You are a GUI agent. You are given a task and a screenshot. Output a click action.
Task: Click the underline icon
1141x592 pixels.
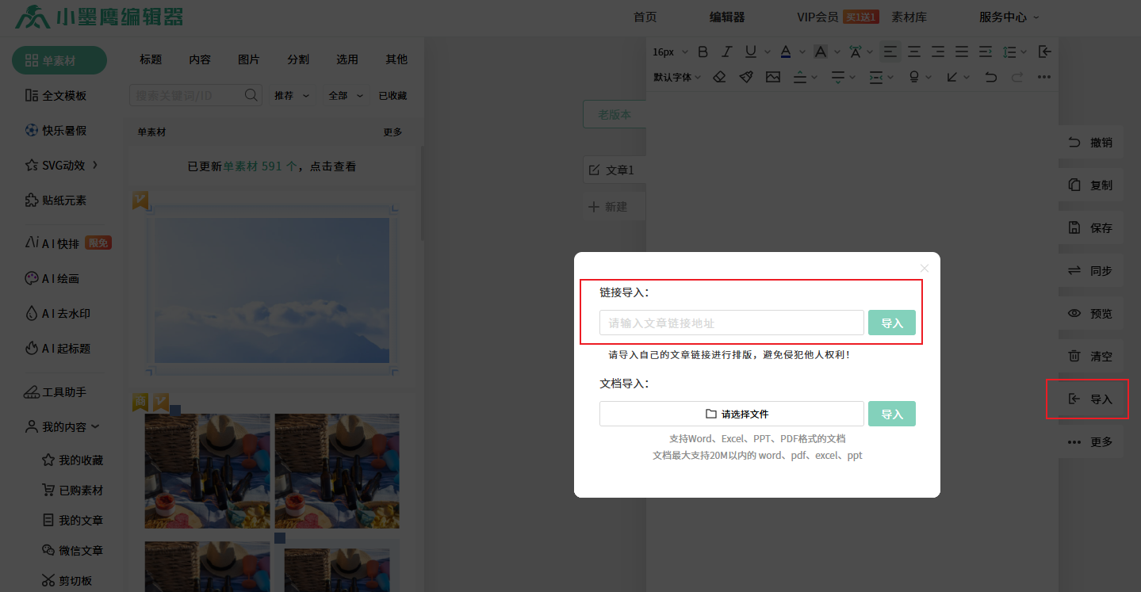[x=751, y=52]
